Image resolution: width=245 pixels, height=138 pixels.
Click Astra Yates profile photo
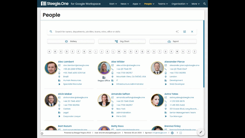point(157,100)
